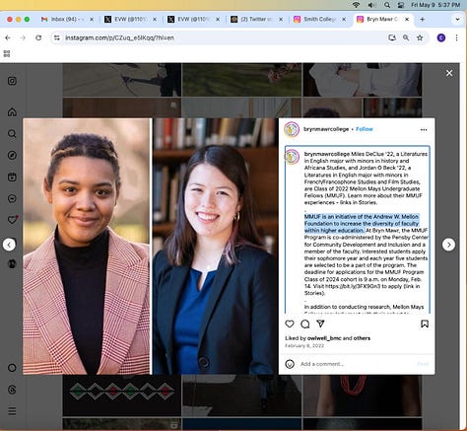This screenshot has height=431, width=467.
Task: Open a new browser tab
Action: coord(422,20)
